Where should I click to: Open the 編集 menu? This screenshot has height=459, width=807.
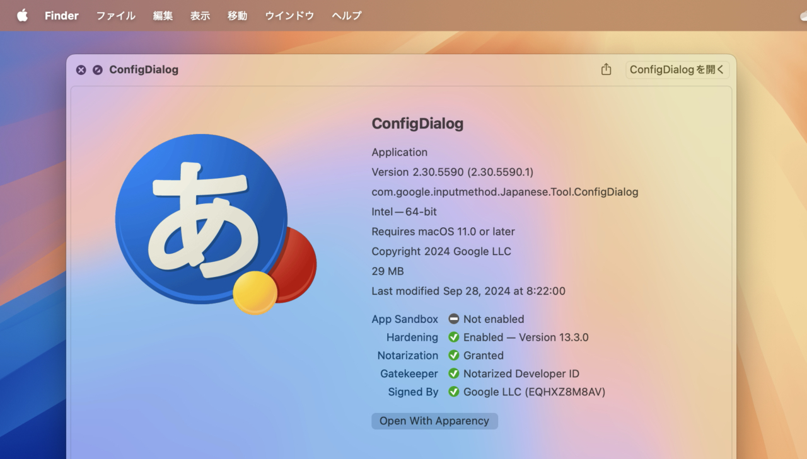[x=163, y=16]
